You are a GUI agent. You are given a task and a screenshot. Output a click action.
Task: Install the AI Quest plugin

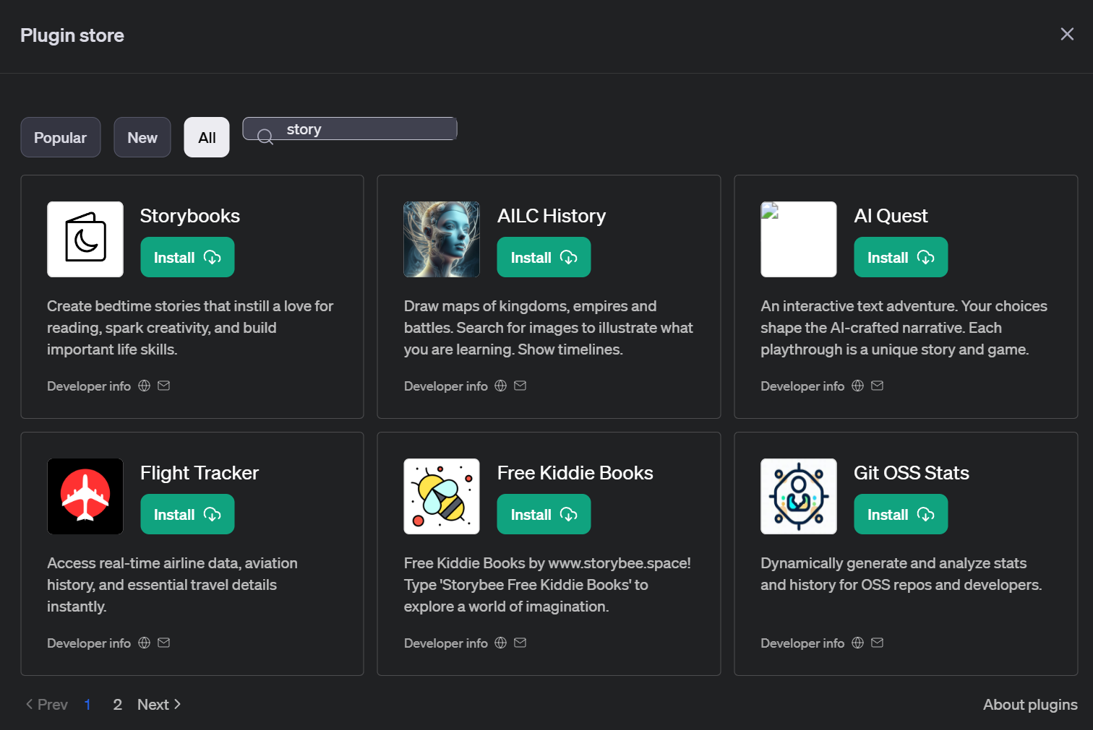point(900,257)
